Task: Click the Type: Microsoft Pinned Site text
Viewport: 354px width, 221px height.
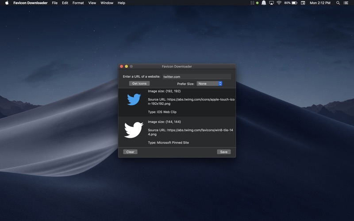Action: click(x=169, y=142)
